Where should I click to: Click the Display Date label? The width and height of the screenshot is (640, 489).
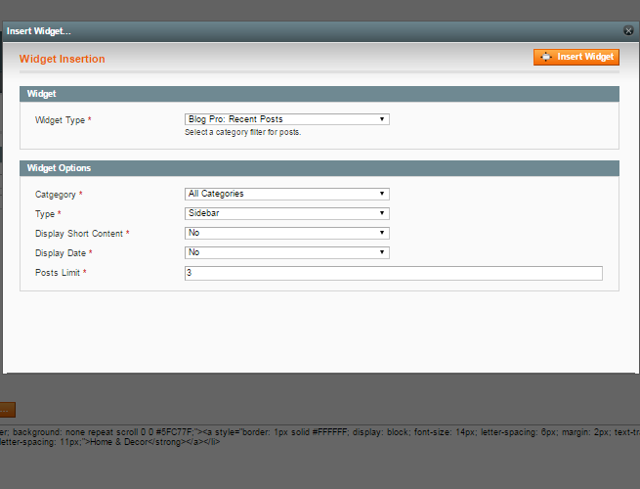(x=63, y=253)
